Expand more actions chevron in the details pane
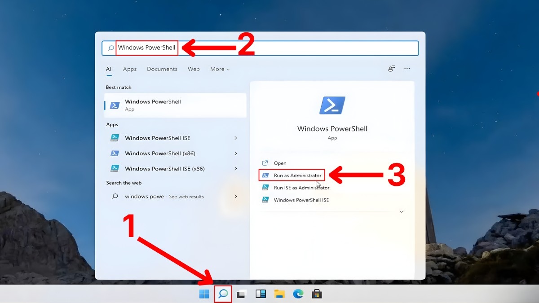This screenshot has width=539, height=303. point(402,211)
